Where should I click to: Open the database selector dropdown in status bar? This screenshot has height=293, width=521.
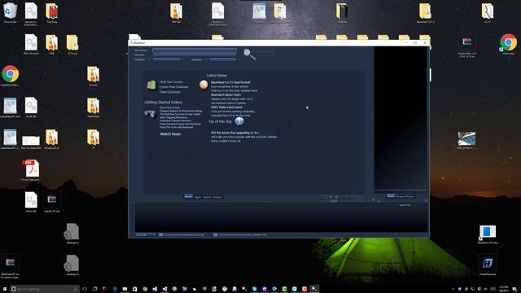coord(145,234)
